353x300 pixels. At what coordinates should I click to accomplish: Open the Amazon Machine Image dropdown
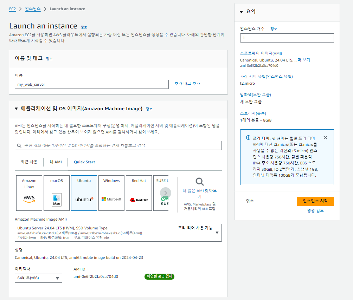point(118,233)
